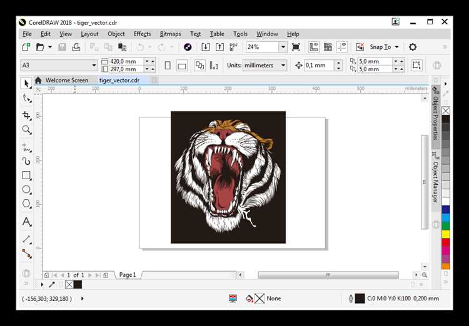Image resolution: width=469 pixels, height=326 pixels.
Task: Pick the green palette swatch
Action: pyautogui.click(x=446, y=226)
